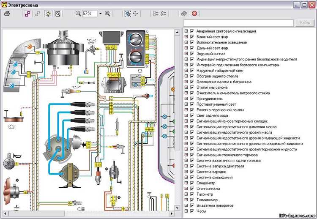Toggle the light bulb highlight icon
The width and height of the screenshot is (317, 219).
pos(48,14)
